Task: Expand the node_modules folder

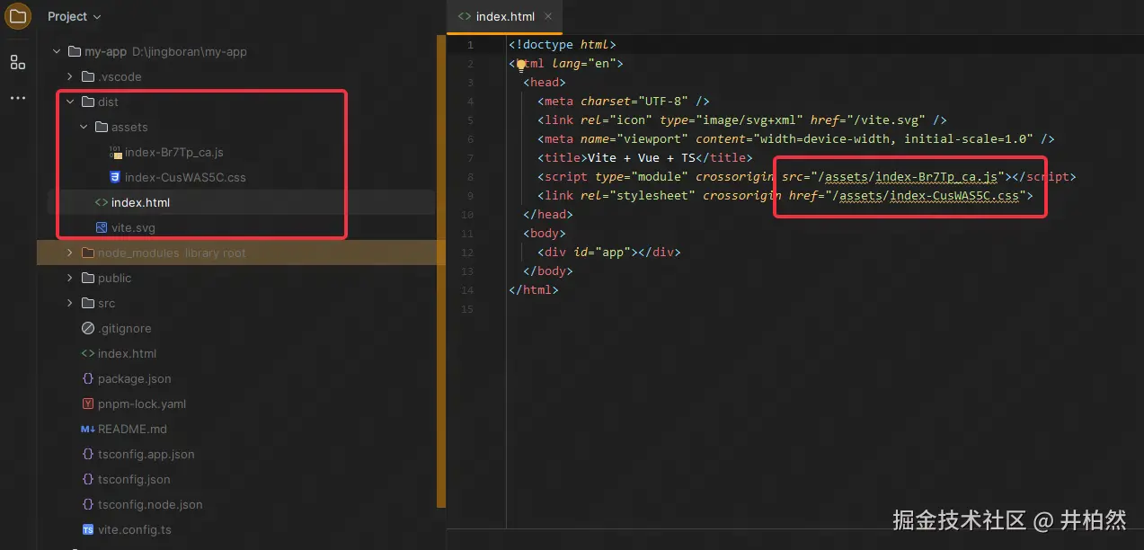Action: coord(70,253)
